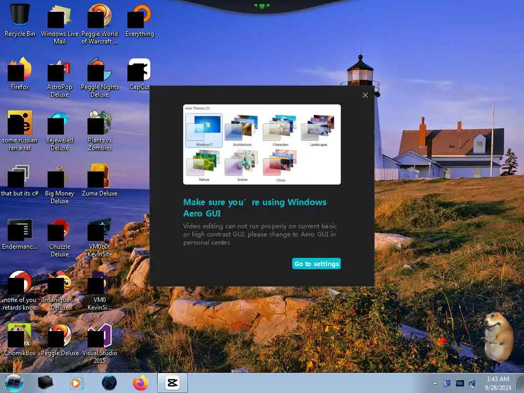524x393 pixels.
Task: Select the Everything desktop shortcut
Action: coord(139,20)
